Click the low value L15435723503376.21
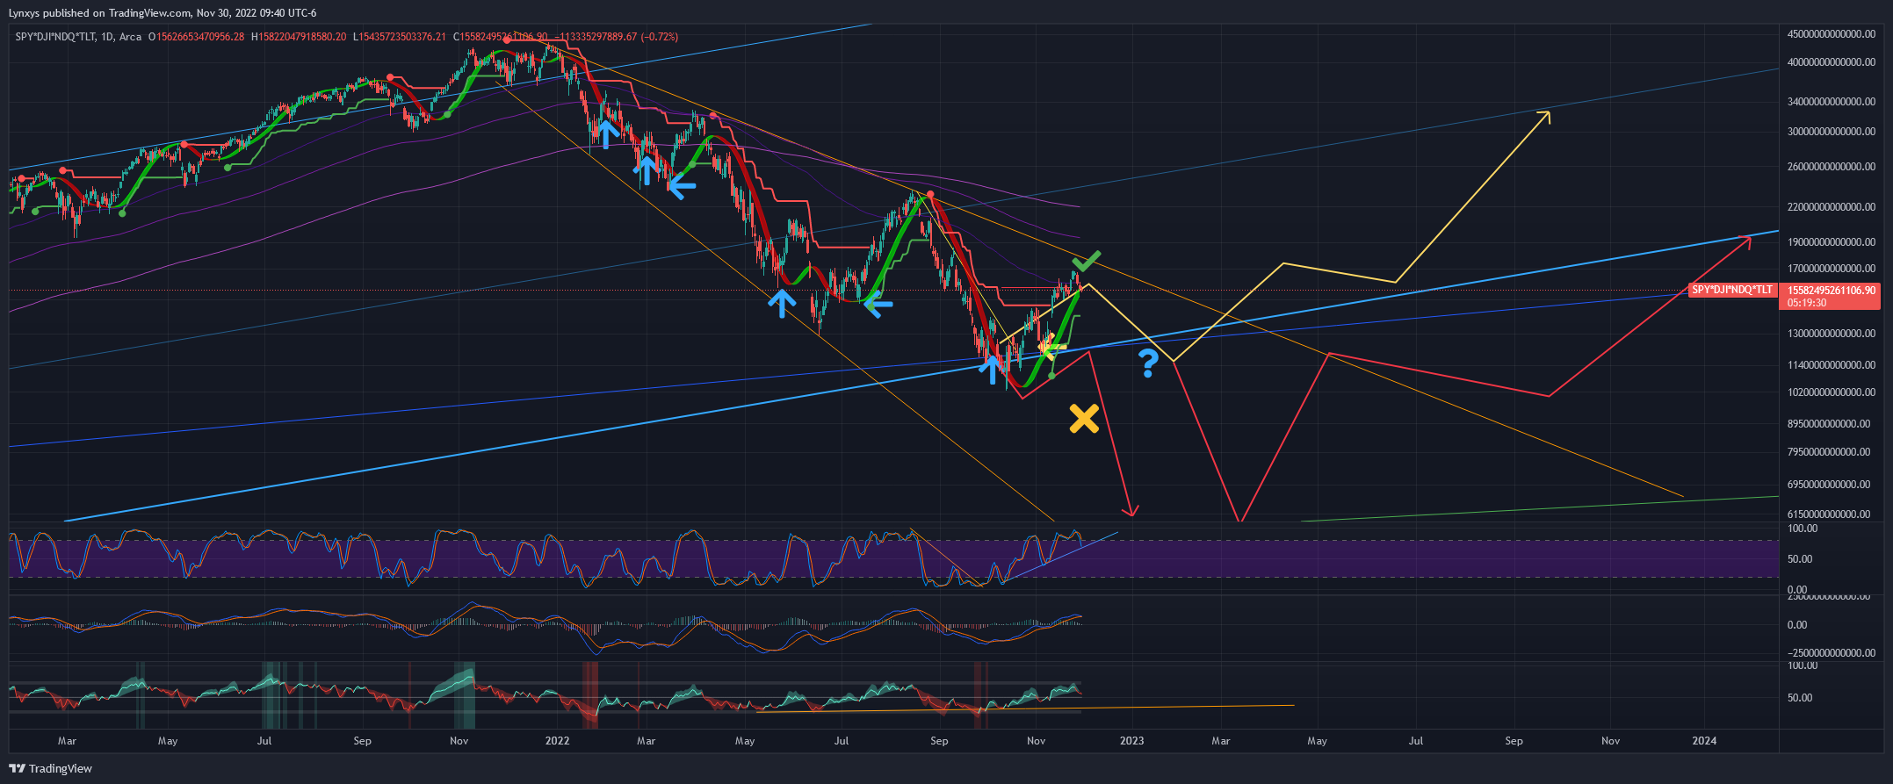Screen dimensions: 1893x784 click(399, 37)
